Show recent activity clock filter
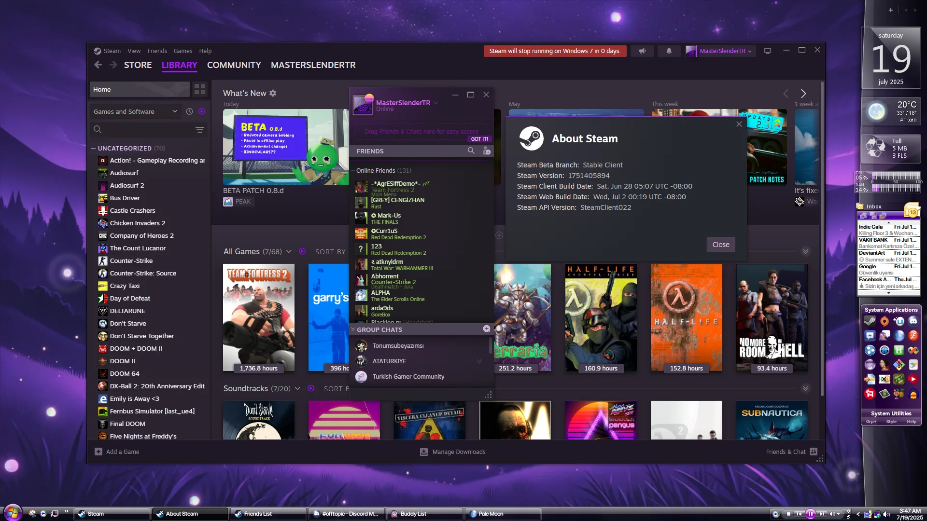 point(189,111)
